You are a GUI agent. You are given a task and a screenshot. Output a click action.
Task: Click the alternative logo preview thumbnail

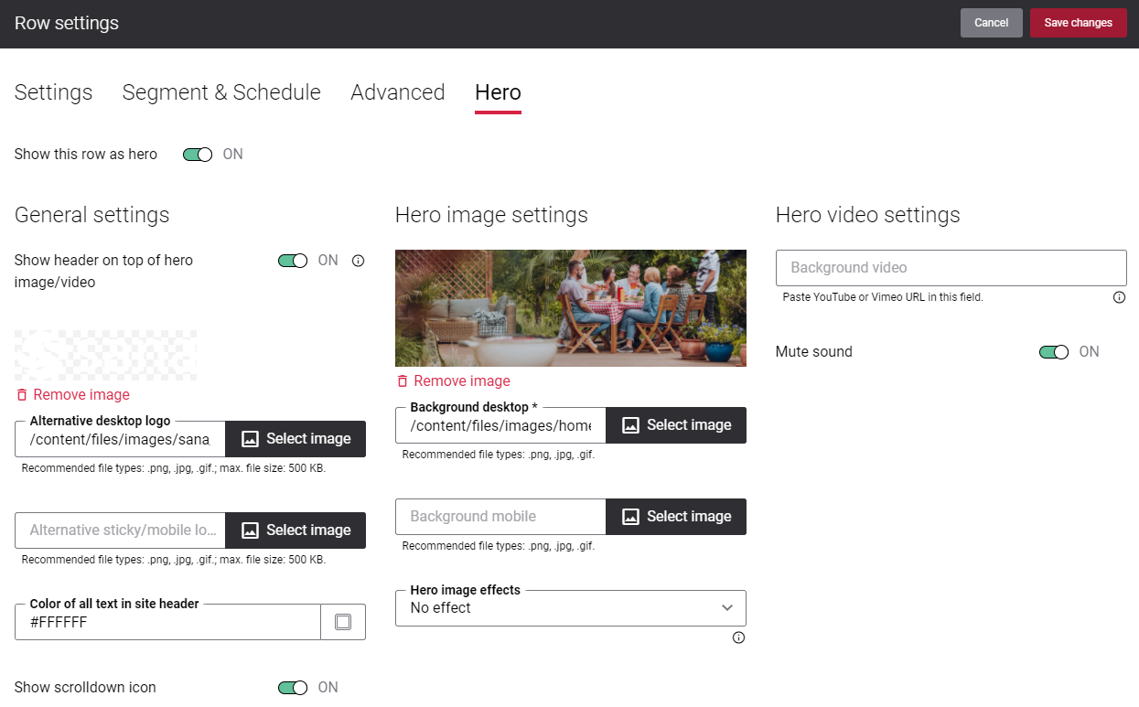106,356
